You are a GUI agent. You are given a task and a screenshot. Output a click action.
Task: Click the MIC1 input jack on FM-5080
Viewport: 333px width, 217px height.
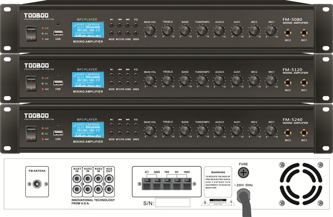[304, 33]
